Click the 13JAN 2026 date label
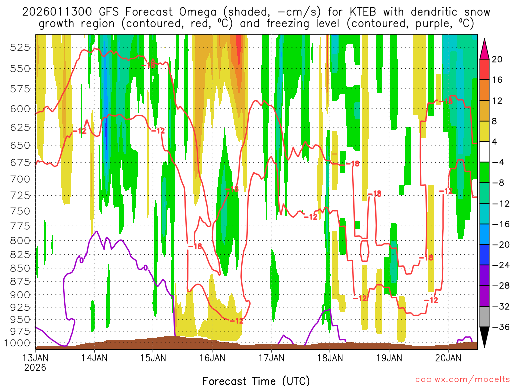 point(35,363)
